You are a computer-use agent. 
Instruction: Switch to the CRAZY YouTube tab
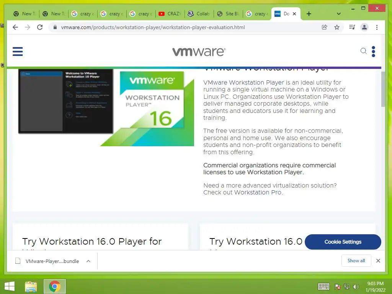coord(170,14)
